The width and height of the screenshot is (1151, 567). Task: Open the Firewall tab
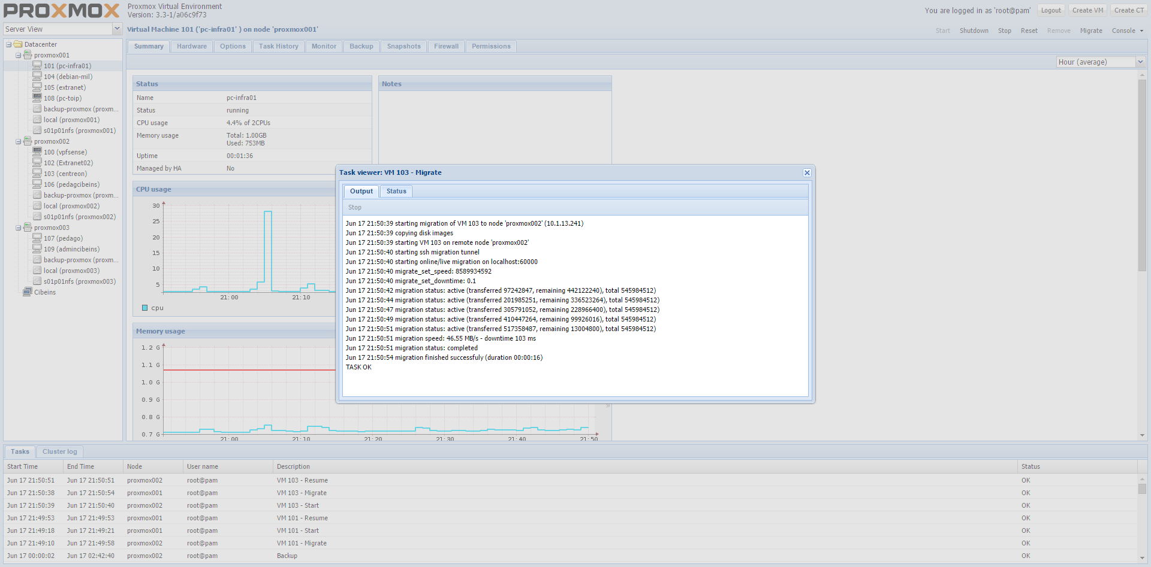(446, 46)
